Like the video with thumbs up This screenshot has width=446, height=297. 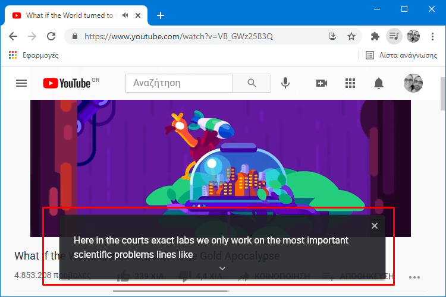point(124,276)
